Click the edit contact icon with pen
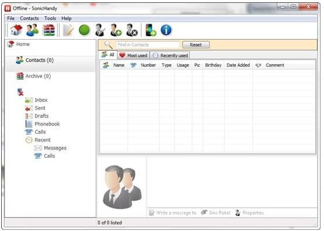324x231 pixels. (100, 30)
